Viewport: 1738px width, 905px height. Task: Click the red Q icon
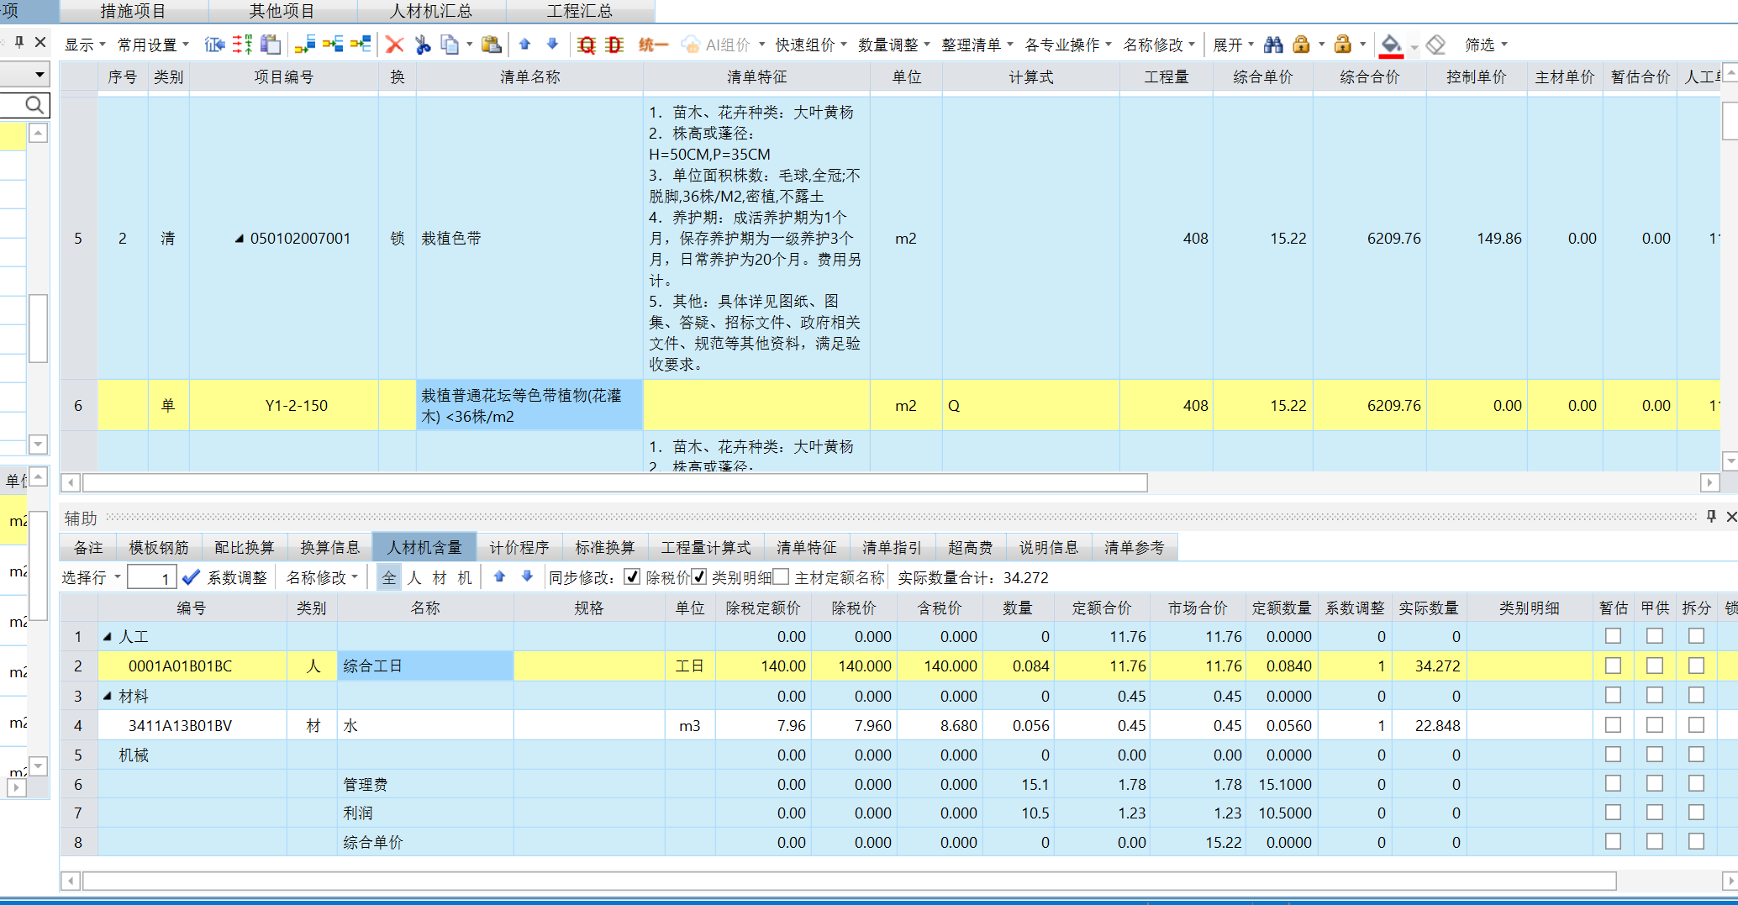point(587,45)
